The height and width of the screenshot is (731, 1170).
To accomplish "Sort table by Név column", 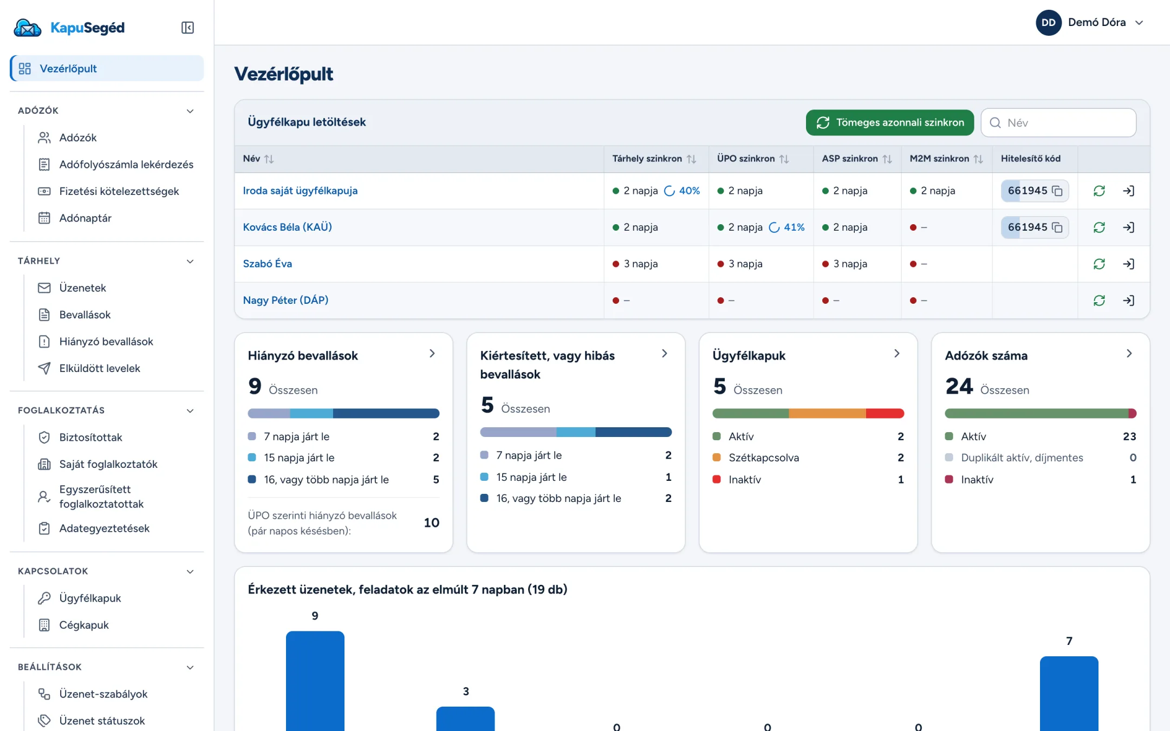I will 269,159.
